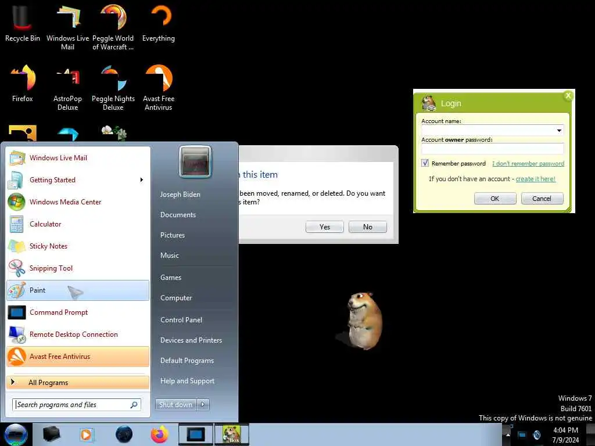Open Devices and Printers
The height and width of the screenshot is (446, 595).
pos(191,340)
